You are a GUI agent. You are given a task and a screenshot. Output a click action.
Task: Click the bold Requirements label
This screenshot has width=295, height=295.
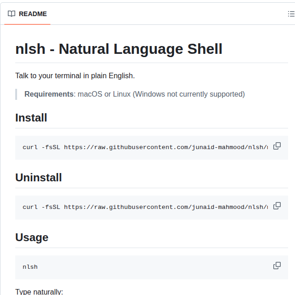49,94
